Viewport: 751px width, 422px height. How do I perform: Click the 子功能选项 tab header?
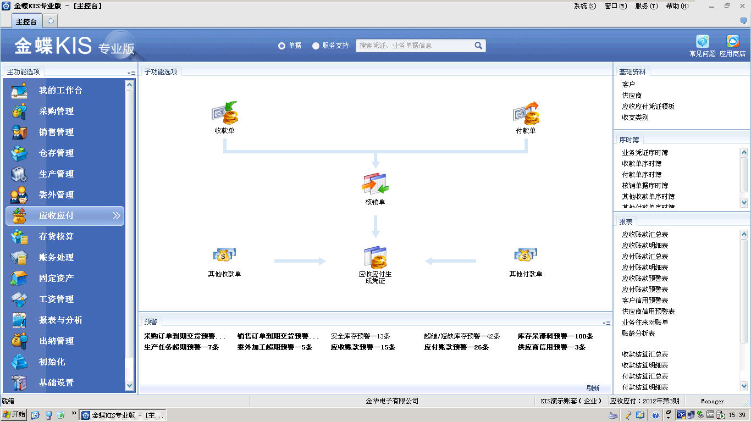161,72
